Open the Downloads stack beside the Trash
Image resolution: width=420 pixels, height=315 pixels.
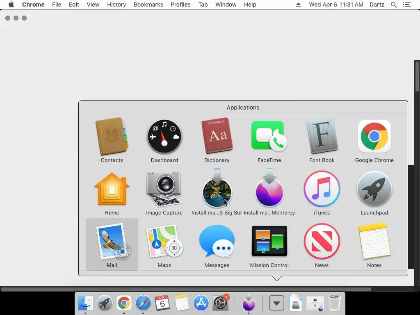315,303
